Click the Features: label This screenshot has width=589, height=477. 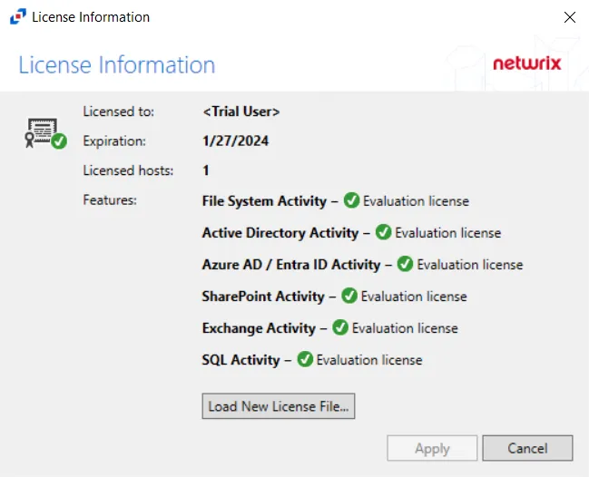[x=110, y=200]
